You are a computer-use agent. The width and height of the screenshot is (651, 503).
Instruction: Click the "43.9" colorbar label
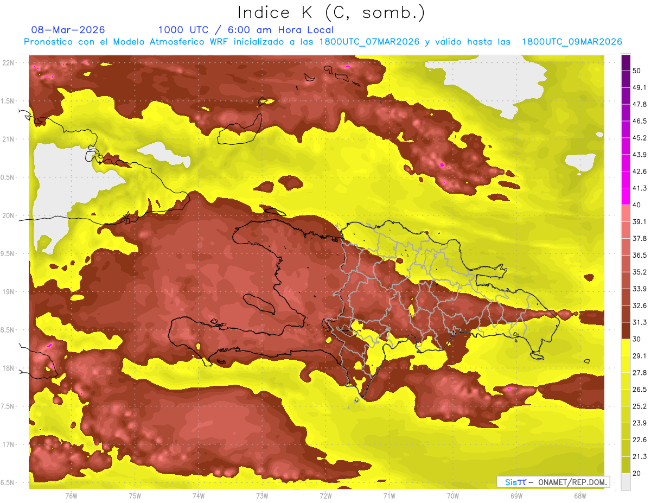click(x=640, y=155)
